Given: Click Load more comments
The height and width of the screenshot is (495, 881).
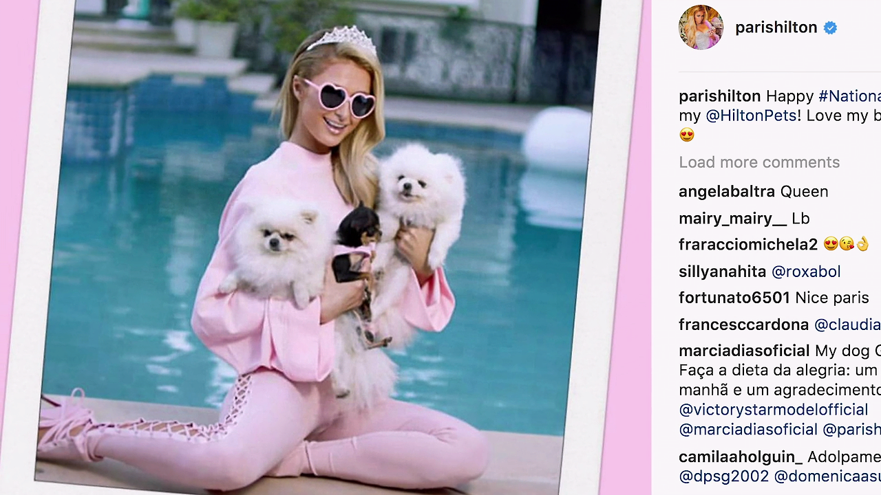Looking at the screenshot, I should pyautogui.click(x=759, y=162).
